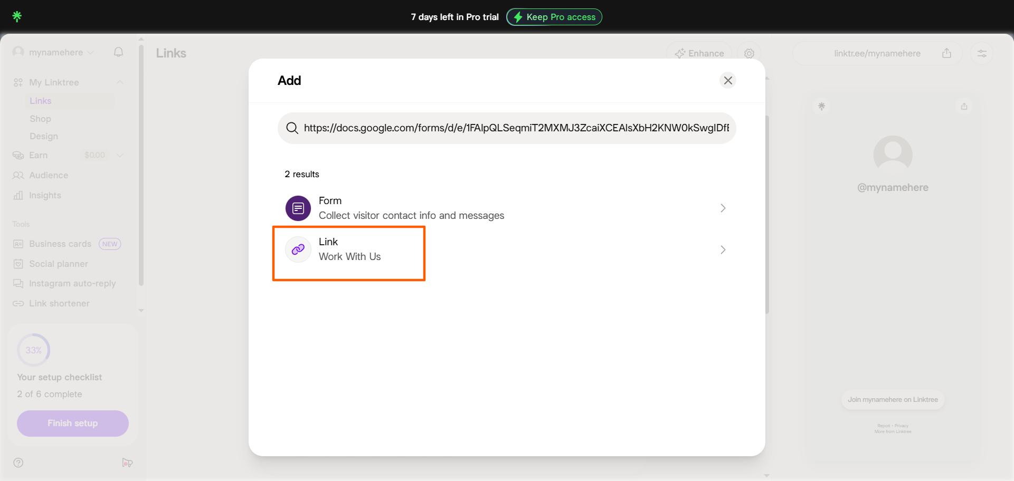
Task: Click the 33% setup progress ring
Action: (33, 350)
